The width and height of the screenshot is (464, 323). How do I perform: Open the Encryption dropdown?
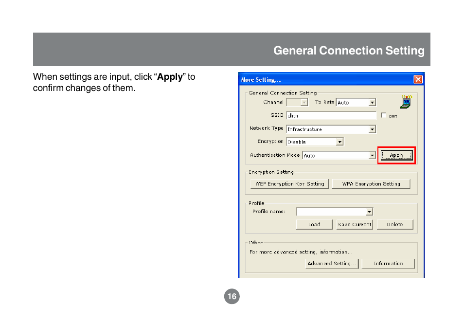click(x=339, y=142)
